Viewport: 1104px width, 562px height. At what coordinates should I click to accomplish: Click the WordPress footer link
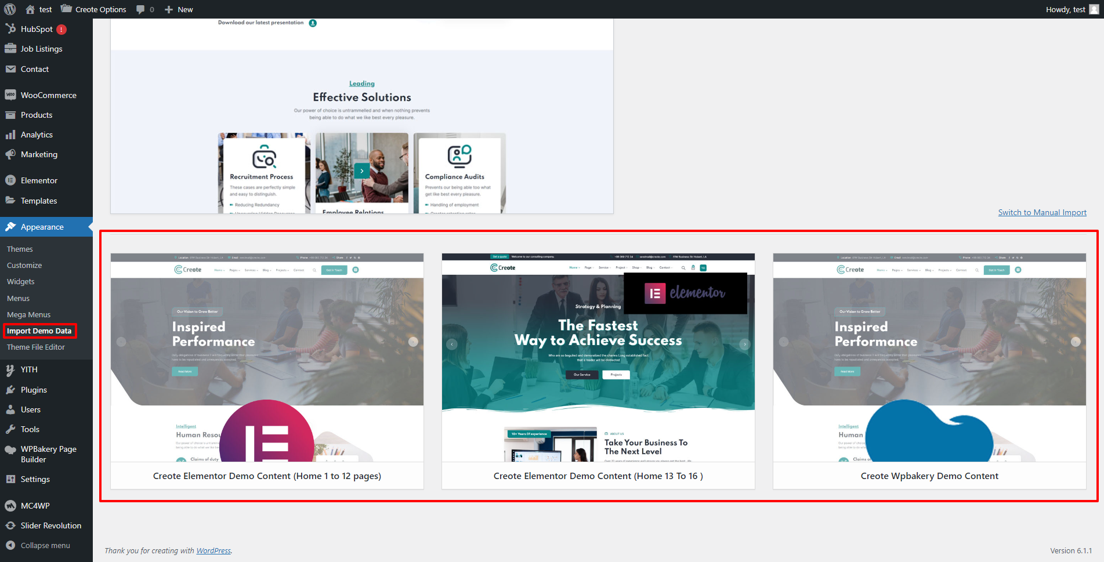213,550
